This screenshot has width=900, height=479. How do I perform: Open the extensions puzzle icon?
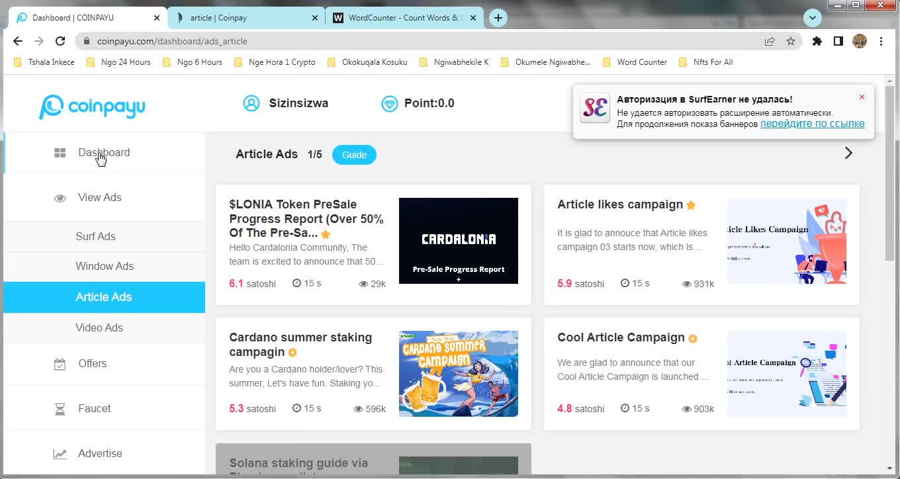(817, 41)
